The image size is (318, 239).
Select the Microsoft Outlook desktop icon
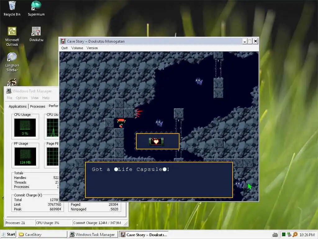12,37
